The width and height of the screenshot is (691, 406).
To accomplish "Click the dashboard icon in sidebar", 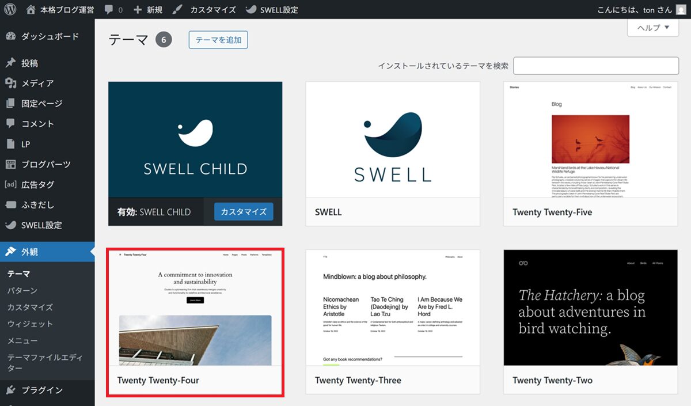I will click(10, 36).
